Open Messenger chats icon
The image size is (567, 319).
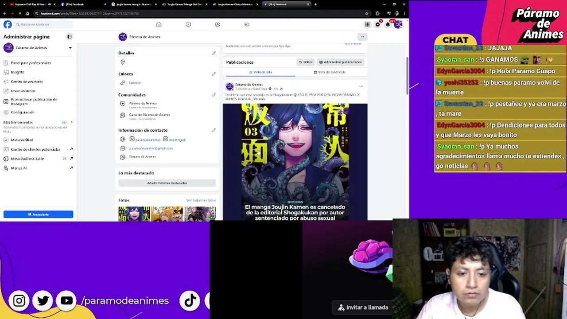point(377,24)
